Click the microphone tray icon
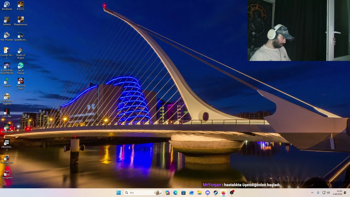Screen dimensions: 350x197 click(318, 193)
